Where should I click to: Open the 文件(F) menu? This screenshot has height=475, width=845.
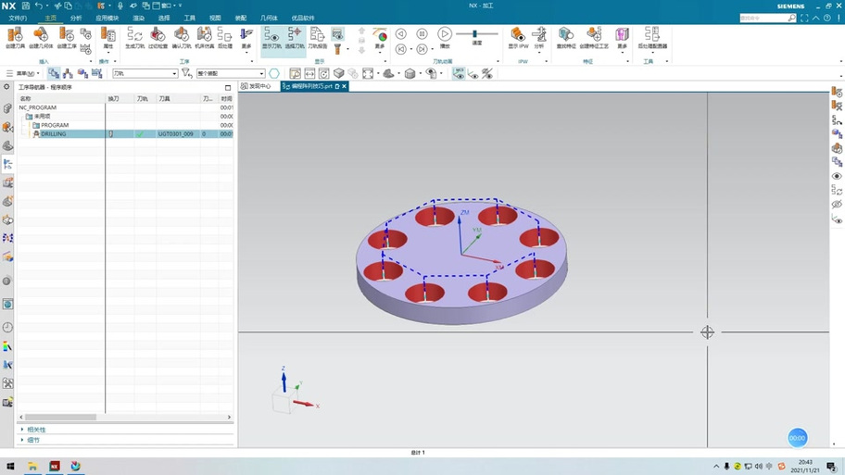(18, 18)
